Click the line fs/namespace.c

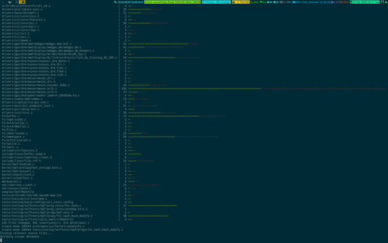tap(13, 137)
